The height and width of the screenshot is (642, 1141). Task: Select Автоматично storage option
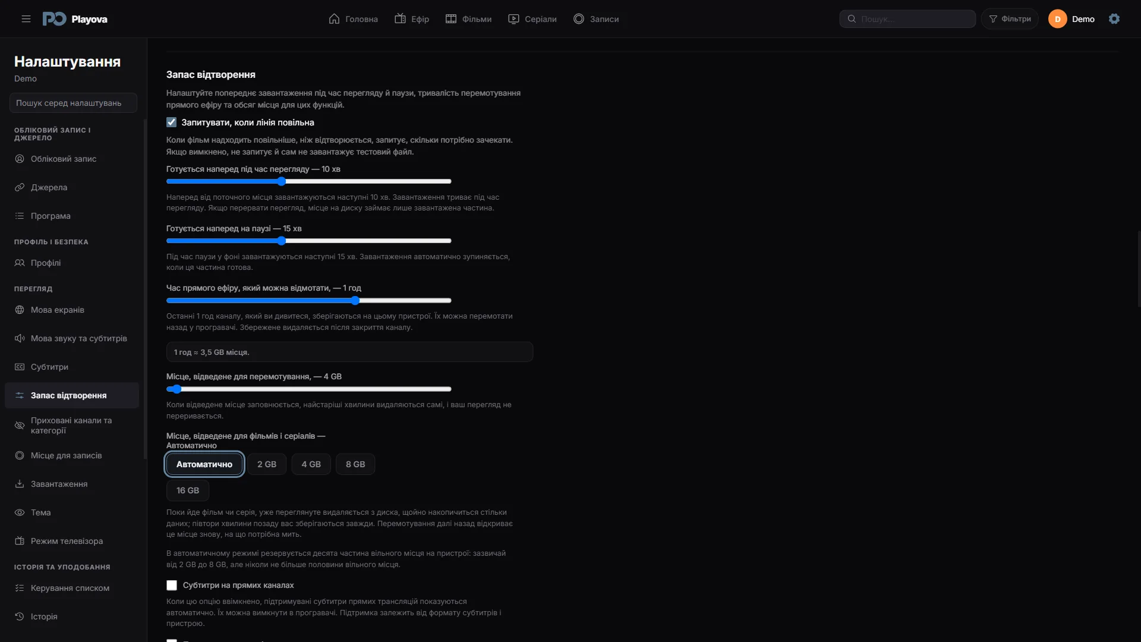tap(204, 464)
